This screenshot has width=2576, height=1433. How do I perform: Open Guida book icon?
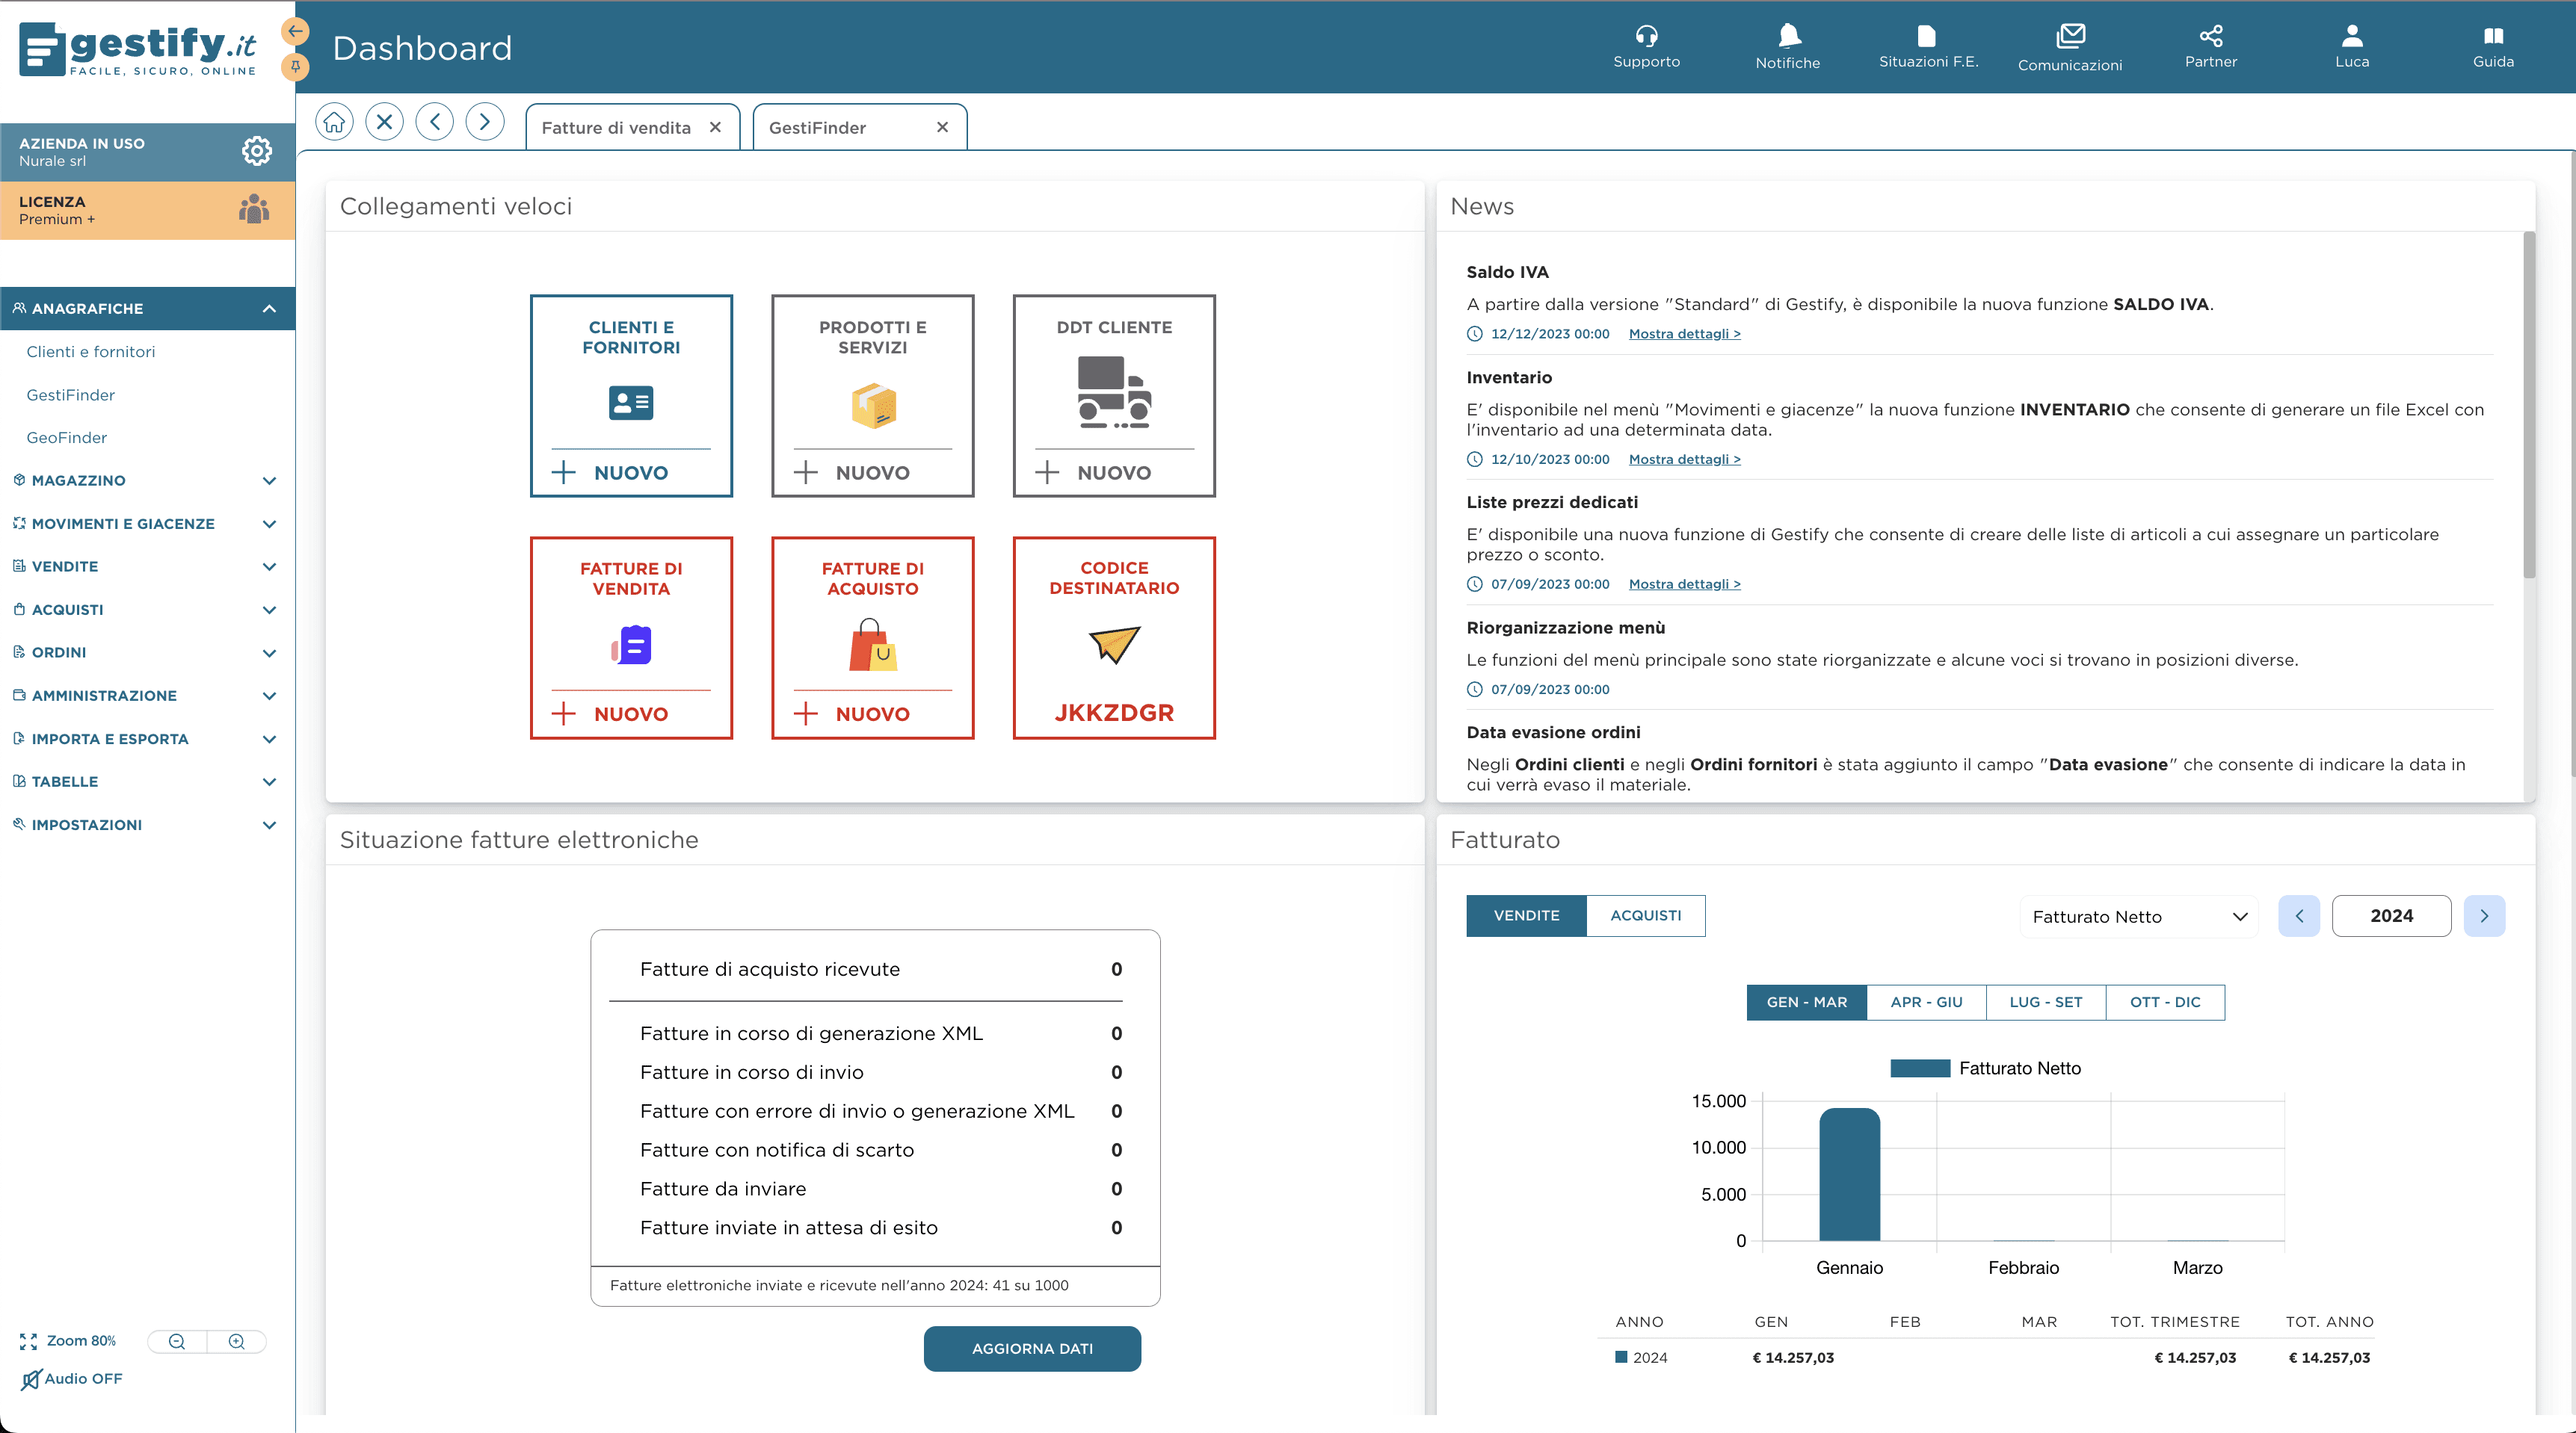pyautogui.click(x=2493, y=36)
